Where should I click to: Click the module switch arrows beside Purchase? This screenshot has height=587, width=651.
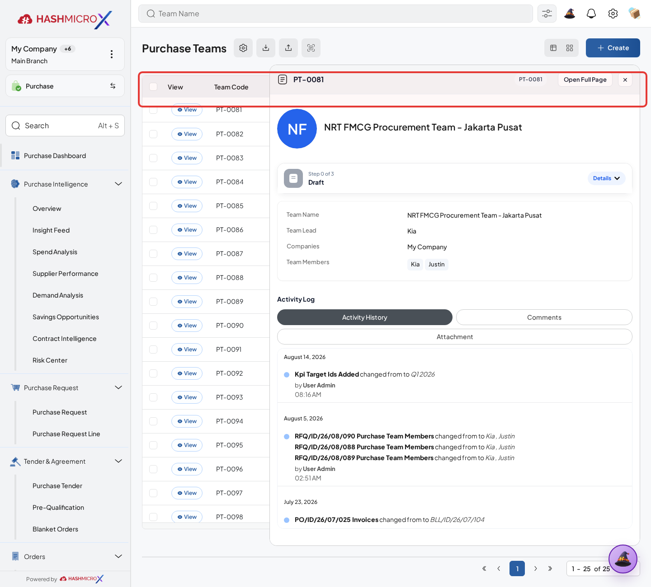tap(113, 86)
